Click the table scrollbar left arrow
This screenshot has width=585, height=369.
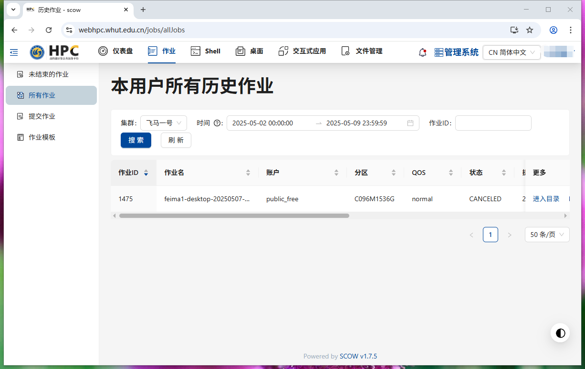[x=114, y=216]
